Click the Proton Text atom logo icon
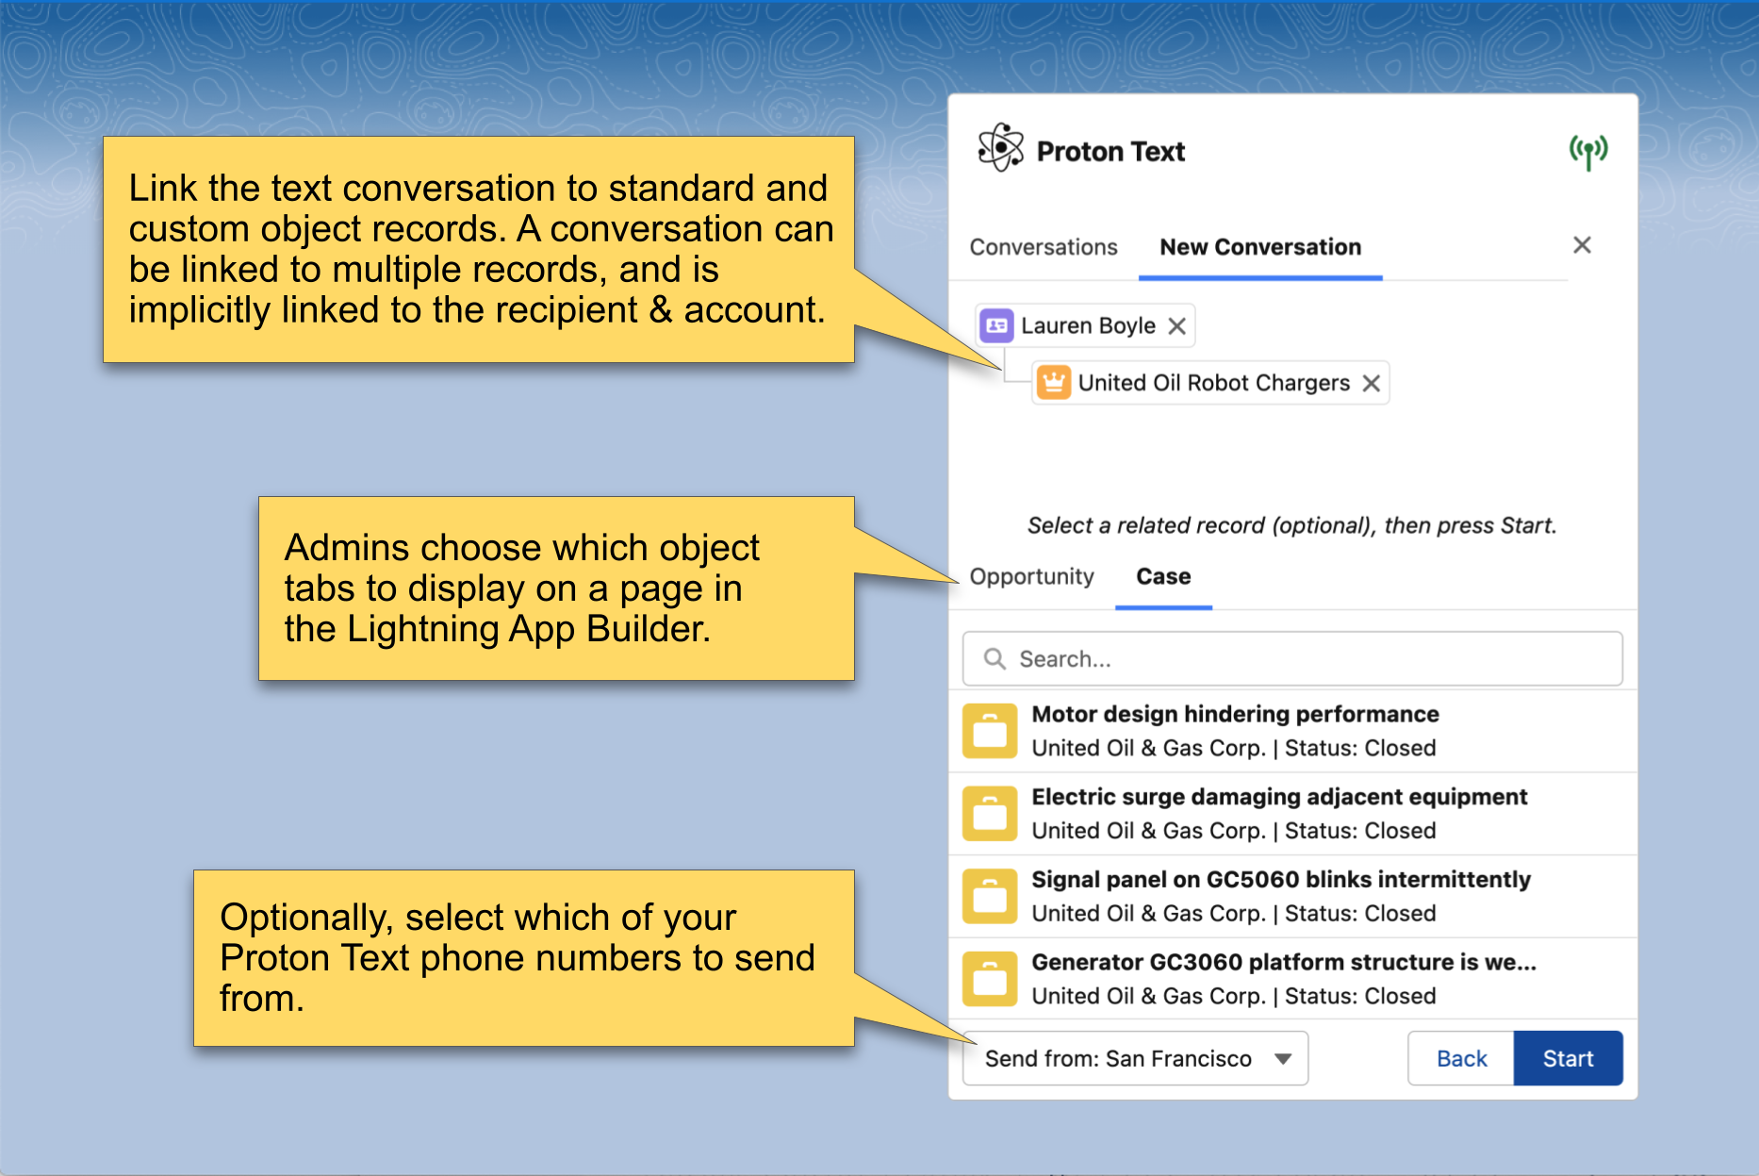The image size is (1759, 1176). pos(999,149)
